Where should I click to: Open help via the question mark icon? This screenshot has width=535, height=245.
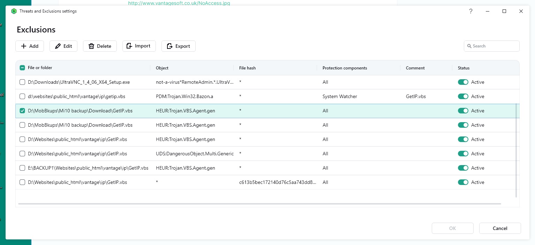point(471,11)
